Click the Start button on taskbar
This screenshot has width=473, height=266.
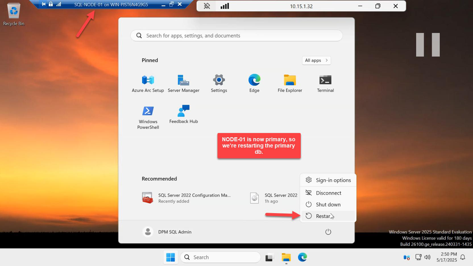(171, 257)
